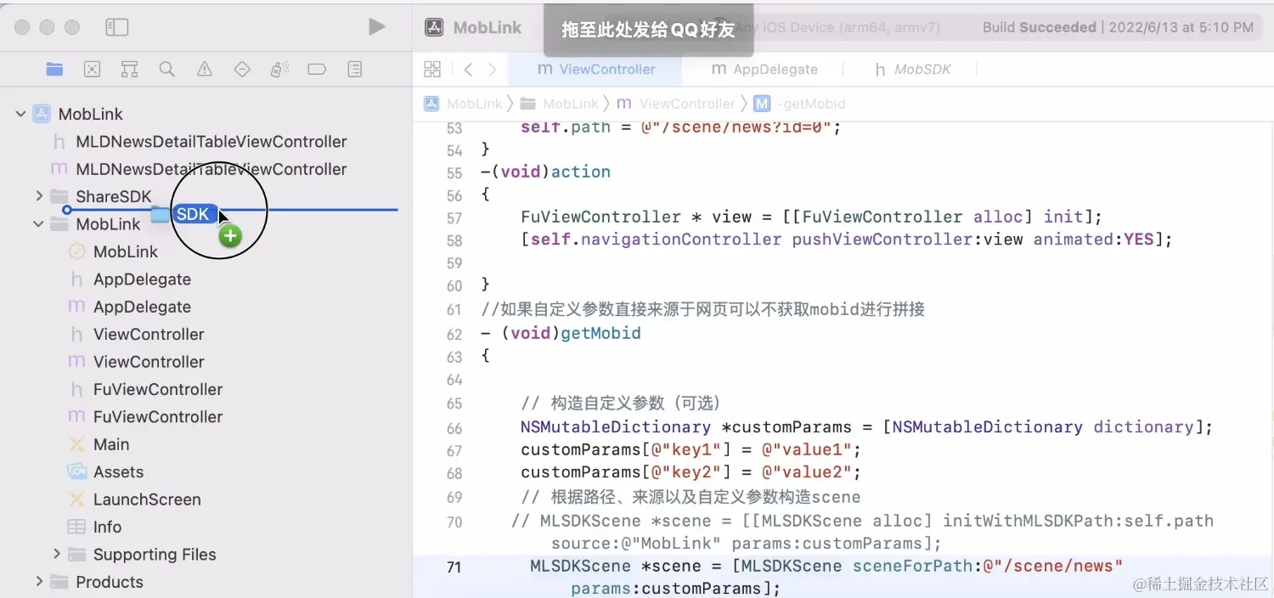Switch to the ViewController tab
This screenshot has height=598, width=1274.
pyautogui.click(x=596, y=70)
